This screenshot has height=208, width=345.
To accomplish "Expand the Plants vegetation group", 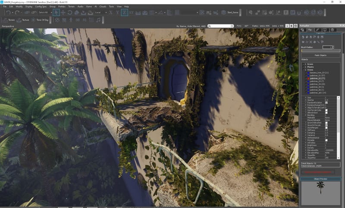I will [305, 67].
